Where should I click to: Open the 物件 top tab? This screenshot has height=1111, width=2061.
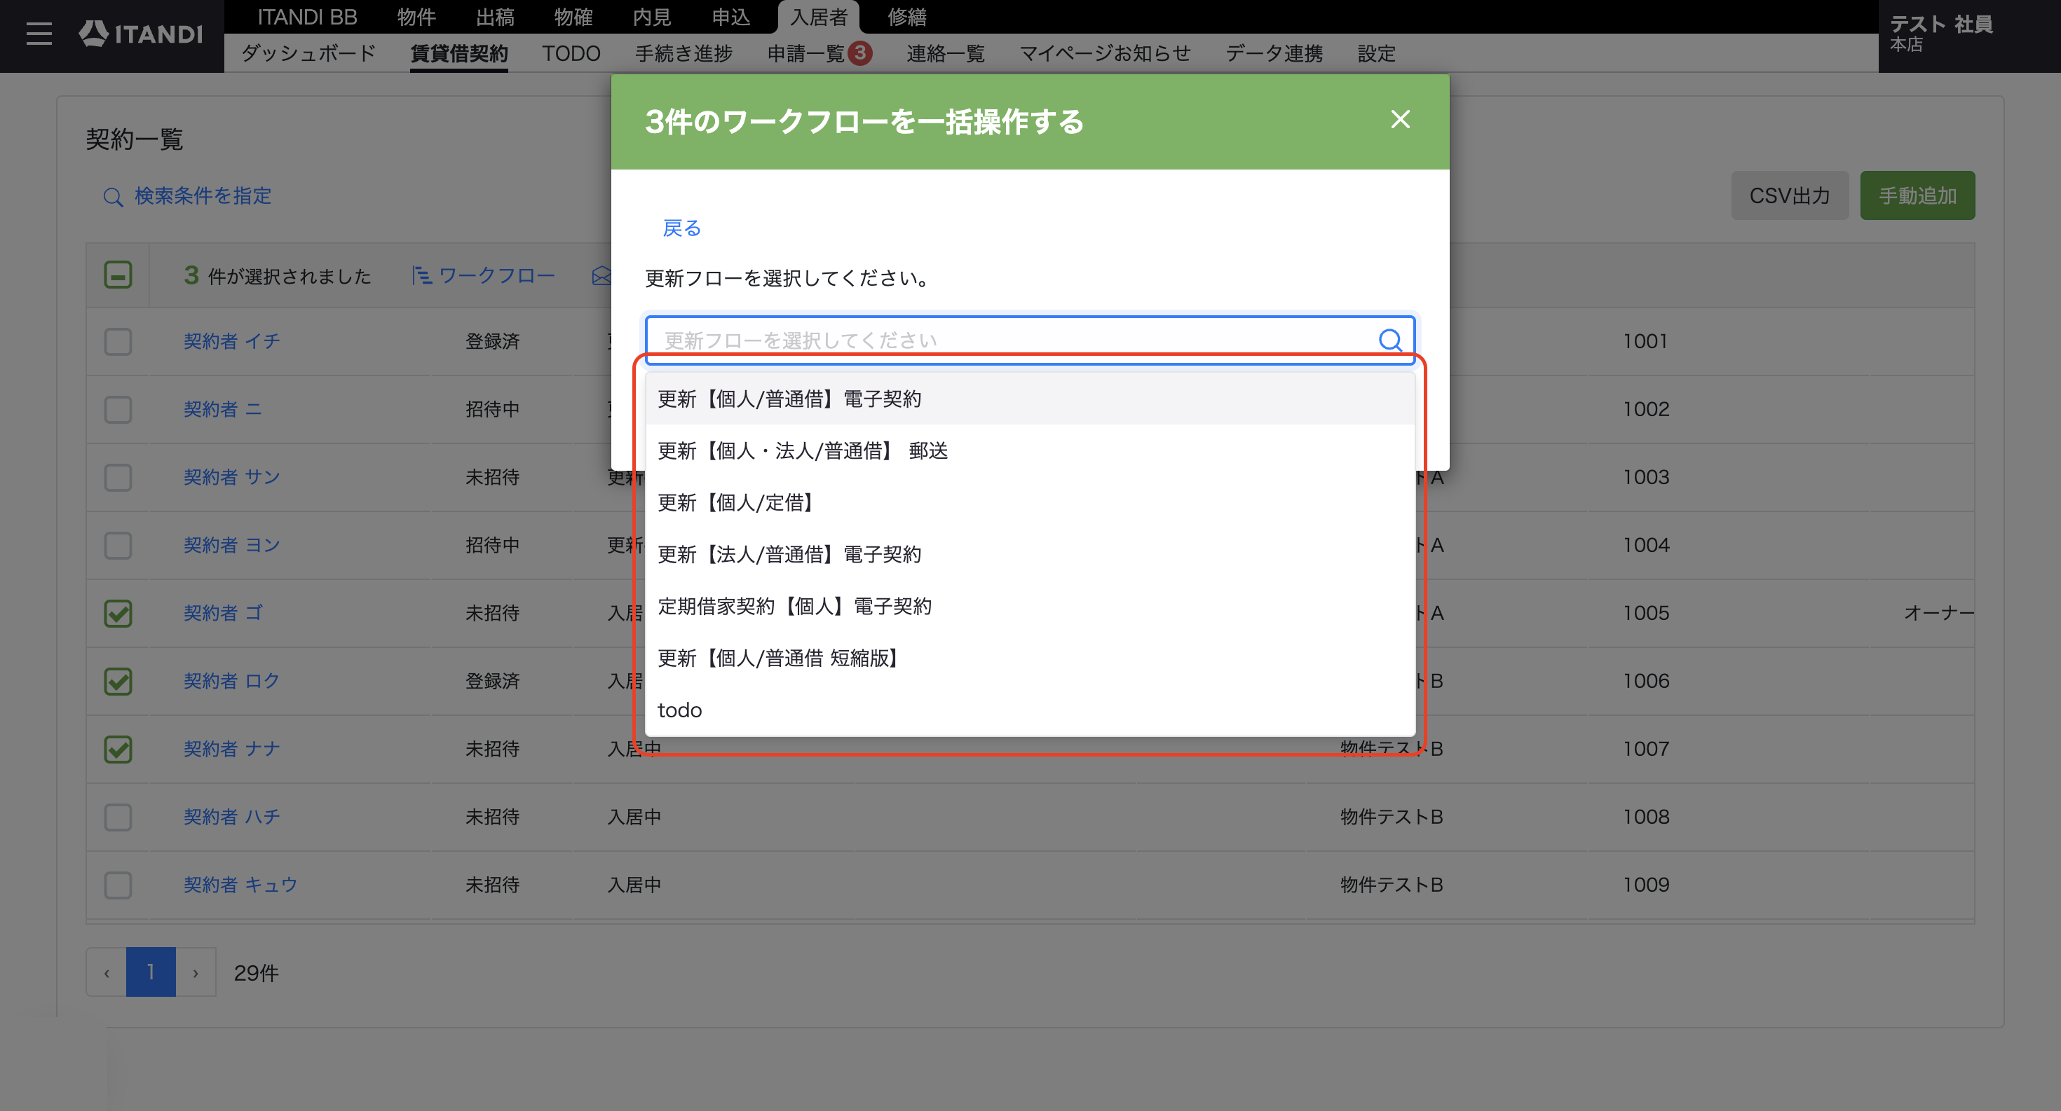416,17
